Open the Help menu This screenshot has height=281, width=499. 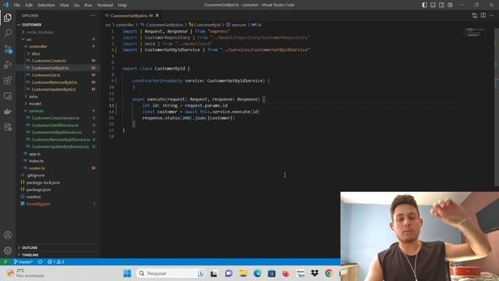pyautogui.click(x=122, y=5)
